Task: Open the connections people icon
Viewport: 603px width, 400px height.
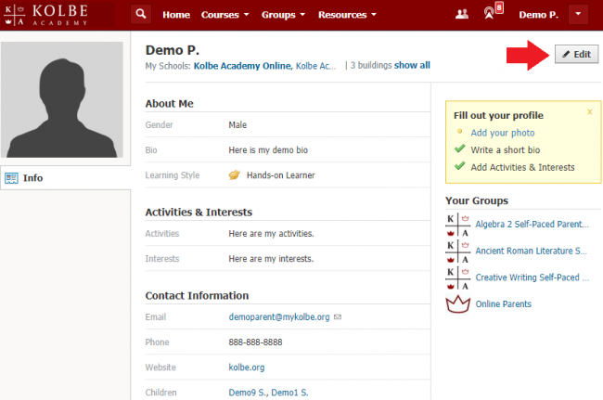Action: pyautogui.click(x=462, y=15)
